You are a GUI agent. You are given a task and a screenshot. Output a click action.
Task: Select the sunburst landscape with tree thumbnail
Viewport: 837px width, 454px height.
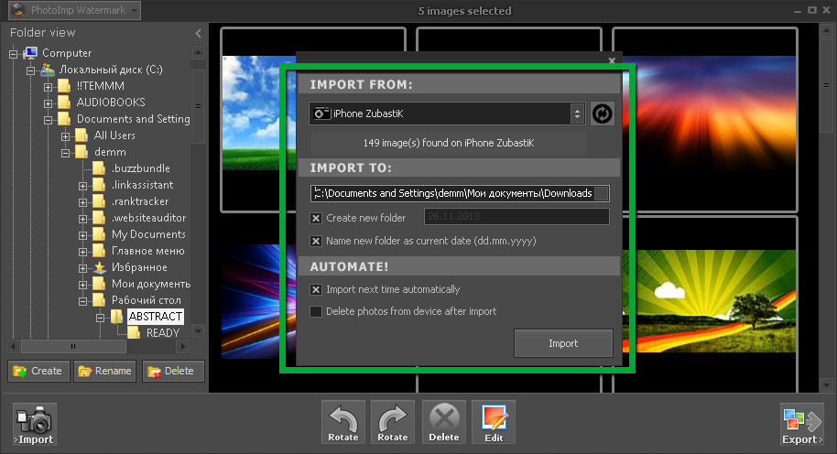pos(709,301)
